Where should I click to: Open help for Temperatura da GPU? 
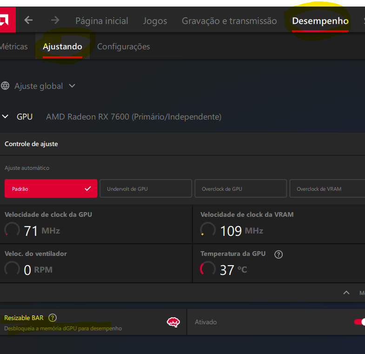[279, 254]
